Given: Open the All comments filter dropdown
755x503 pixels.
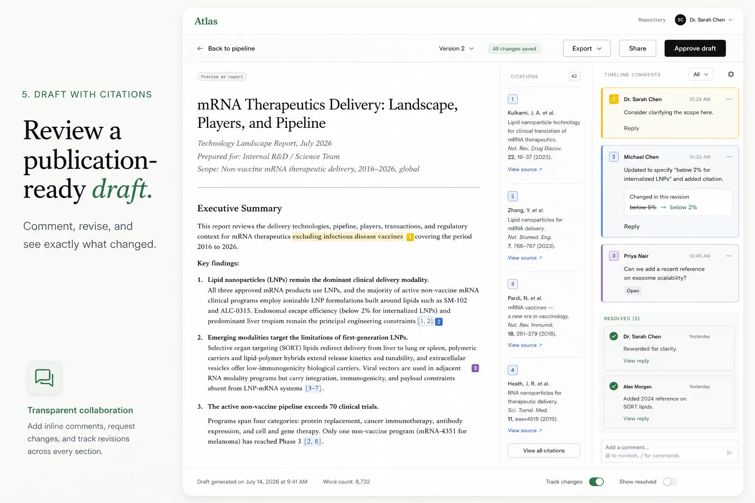Looking at the screenshot, I should [701, 74].
